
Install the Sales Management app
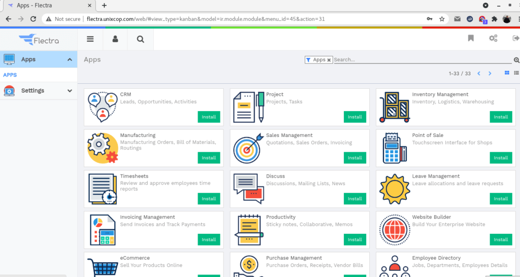pyautogui.click(x=355, y=158)
